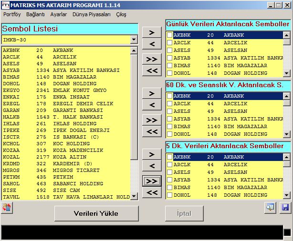Click the search/preview icon beside the save icon
This screenshot has width=293, height=241.
point(271,208)
